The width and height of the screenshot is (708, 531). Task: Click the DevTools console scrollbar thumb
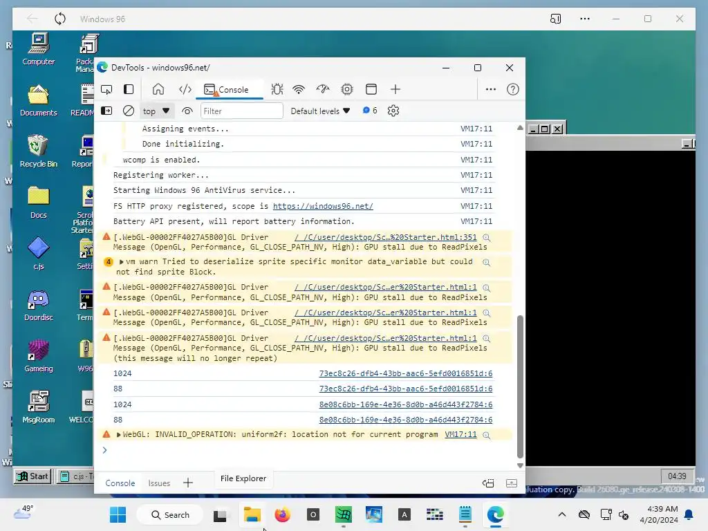(520, 386)
